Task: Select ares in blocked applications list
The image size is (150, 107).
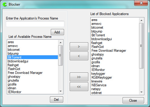Action: (x=115, y=20)
